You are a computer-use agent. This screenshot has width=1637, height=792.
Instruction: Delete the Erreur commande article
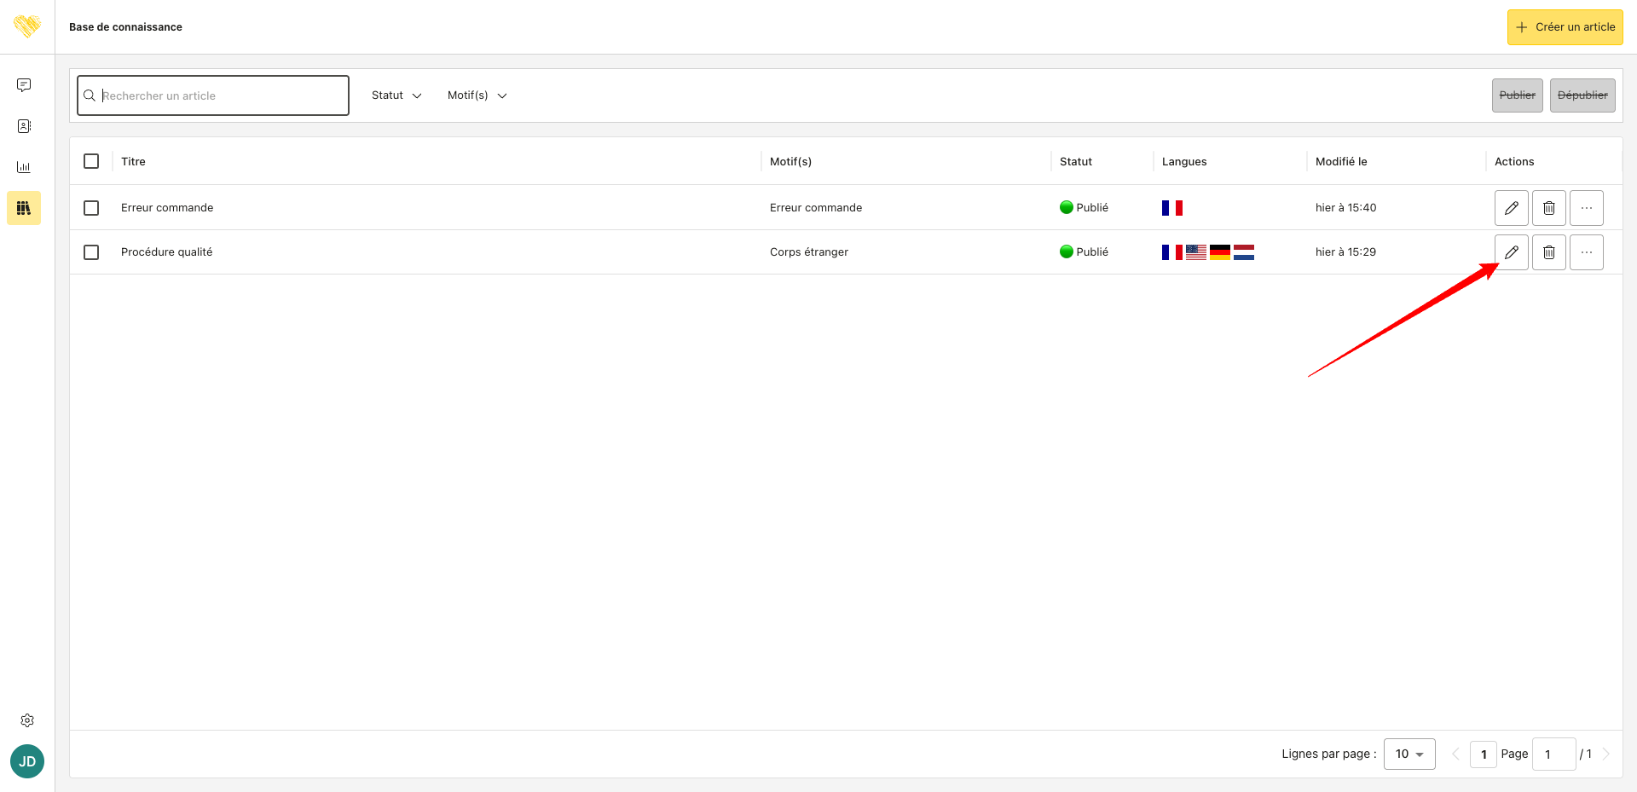[1548, 208]
